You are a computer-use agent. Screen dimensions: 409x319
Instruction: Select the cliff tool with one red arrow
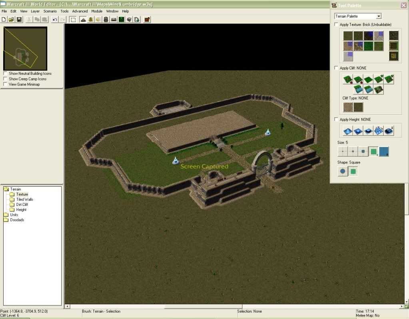click(x=358, y=79)
